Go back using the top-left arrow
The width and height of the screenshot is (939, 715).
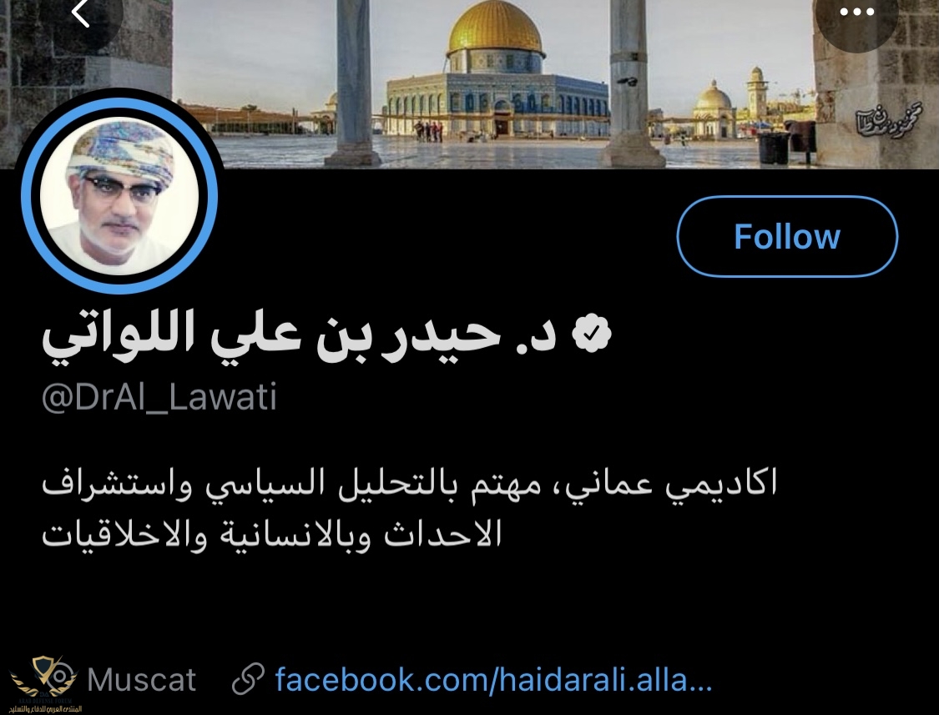coord(79,13)
